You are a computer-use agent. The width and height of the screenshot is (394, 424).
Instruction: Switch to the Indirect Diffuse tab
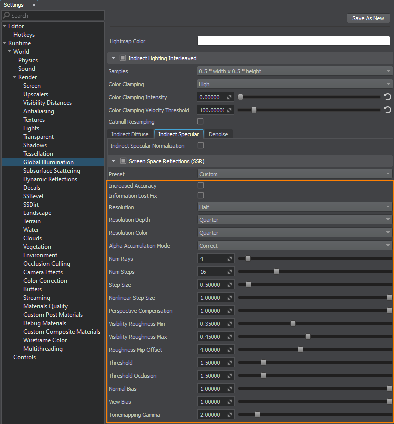(x=130, y=134)
